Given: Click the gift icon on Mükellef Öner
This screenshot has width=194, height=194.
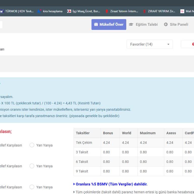Looking at the screenshot, I should tap(96, 25).
